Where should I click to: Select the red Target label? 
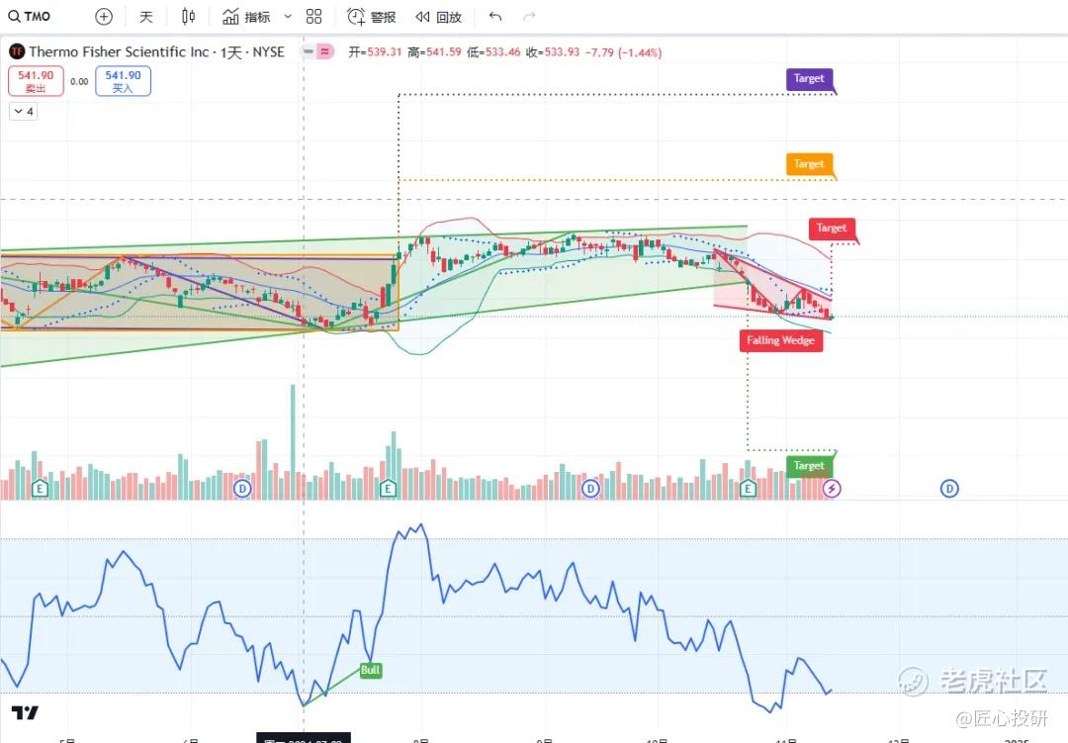click(831, 229)
